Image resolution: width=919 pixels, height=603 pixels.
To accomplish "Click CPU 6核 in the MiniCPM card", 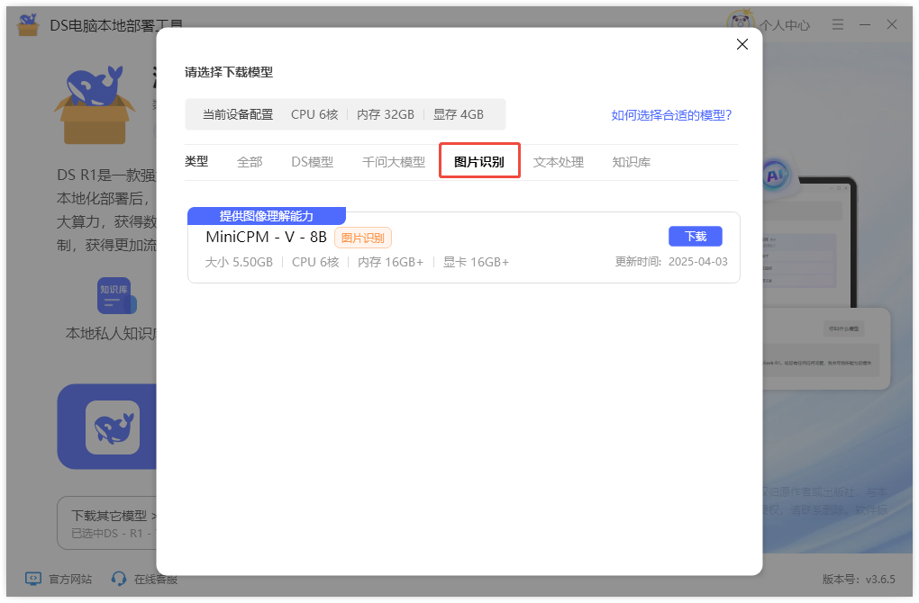I will point(315,262).
